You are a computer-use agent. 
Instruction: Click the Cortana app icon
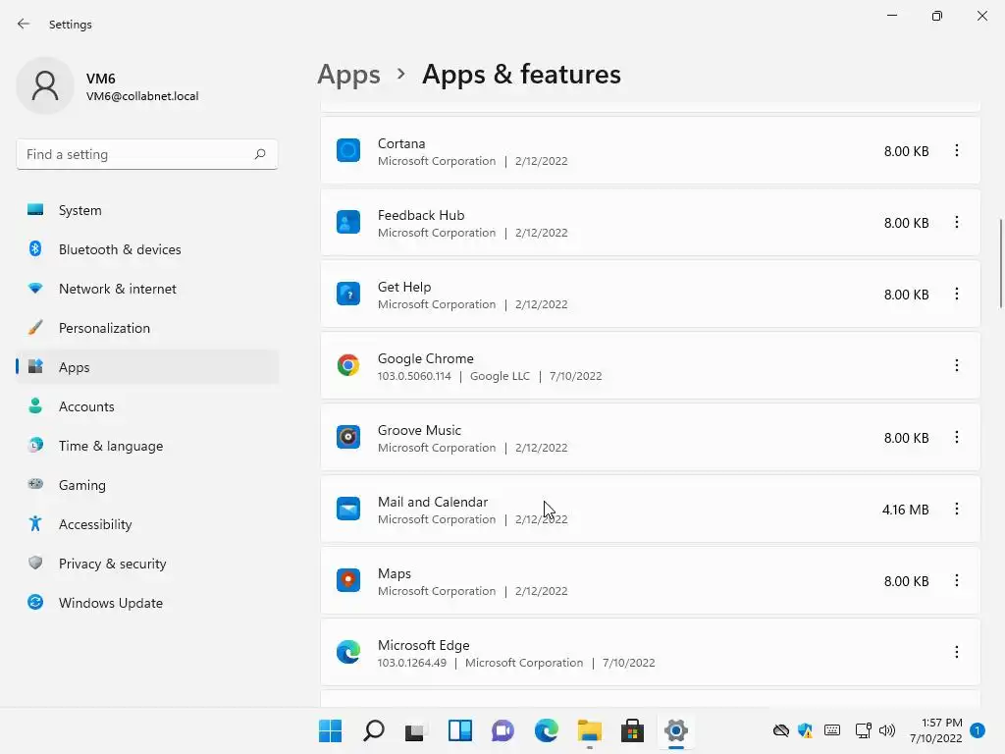[x=348, y=150]
